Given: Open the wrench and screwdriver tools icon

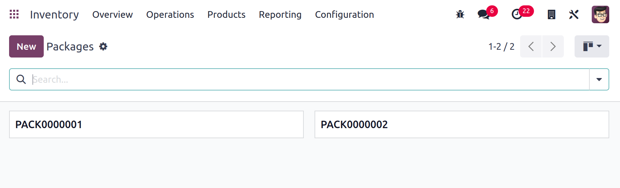Looking at the screenshot, I should 574,14.
